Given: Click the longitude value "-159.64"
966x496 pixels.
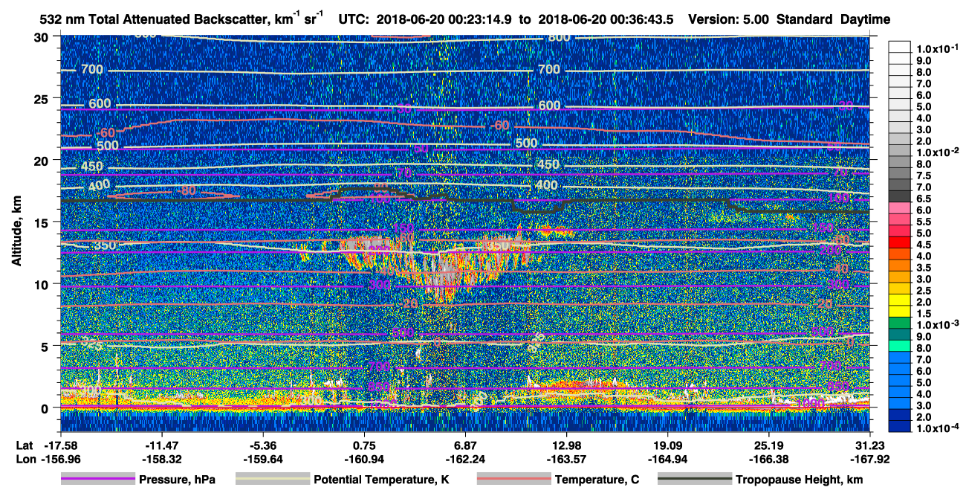Looking at the screenshot, I should (x=263, y=458).
